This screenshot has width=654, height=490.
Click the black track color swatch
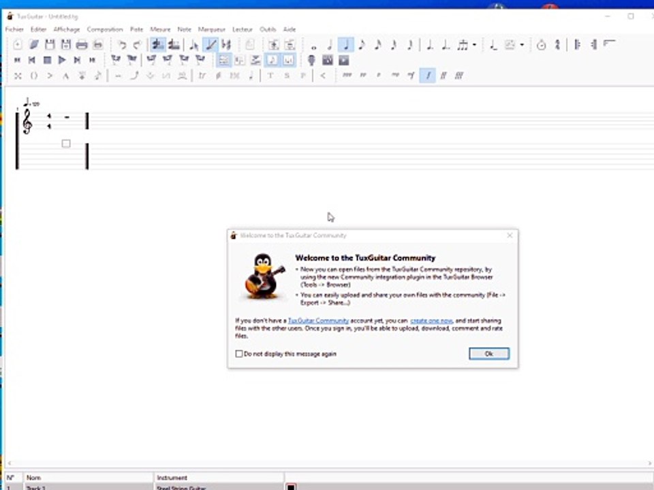click(291, 487)
